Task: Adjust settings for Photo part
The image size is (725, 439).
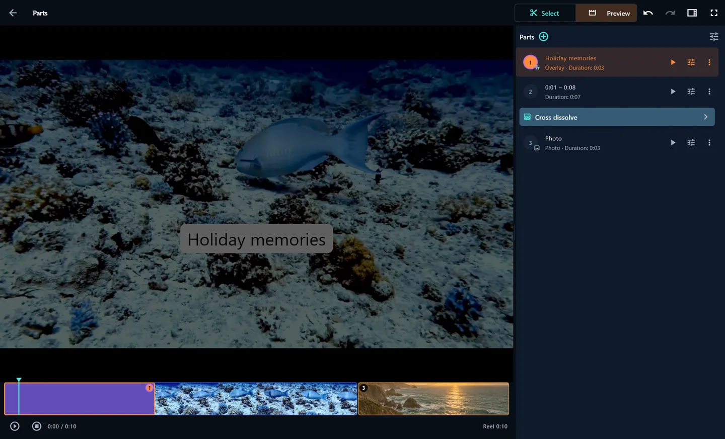Action: point(691,143)
